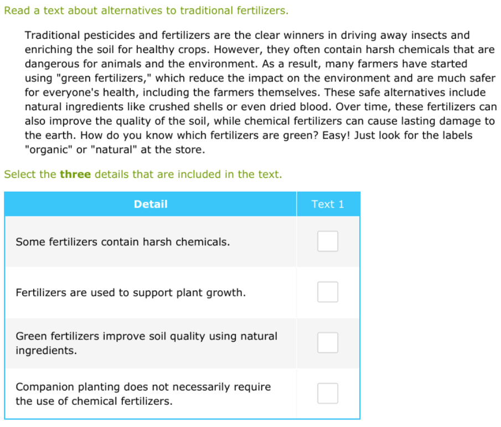Tick the "Fertilizers are used to support plant growth" checkbox
The width and height of the screenshot is (501, 427).
click(x=327, y=292)
